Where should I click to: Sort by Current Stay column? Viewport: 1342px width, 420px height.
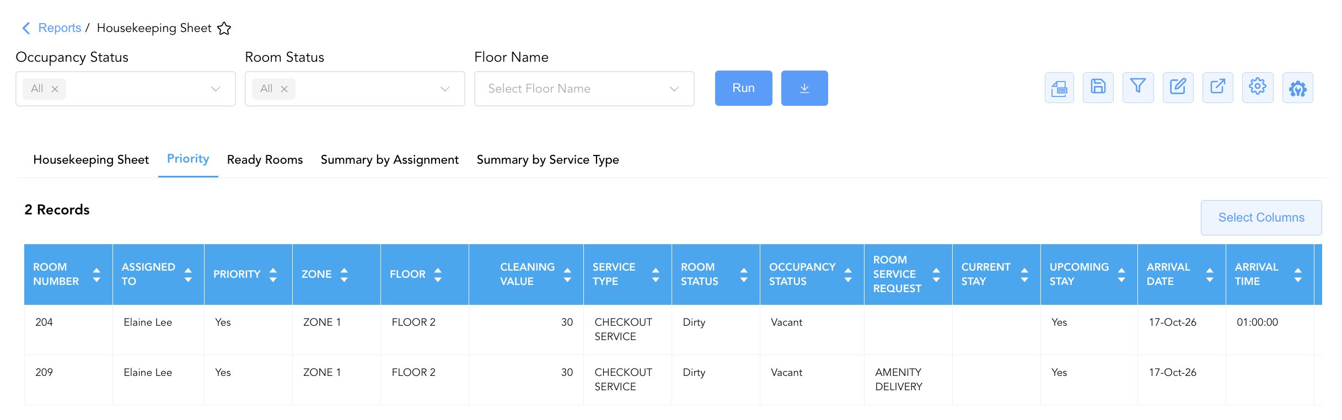click(x=1024, y=274)
